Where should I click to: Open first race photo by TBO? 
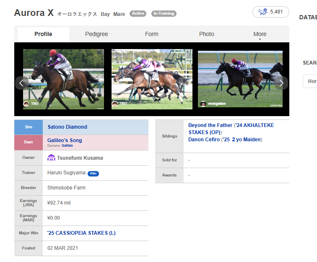point(63,79)
